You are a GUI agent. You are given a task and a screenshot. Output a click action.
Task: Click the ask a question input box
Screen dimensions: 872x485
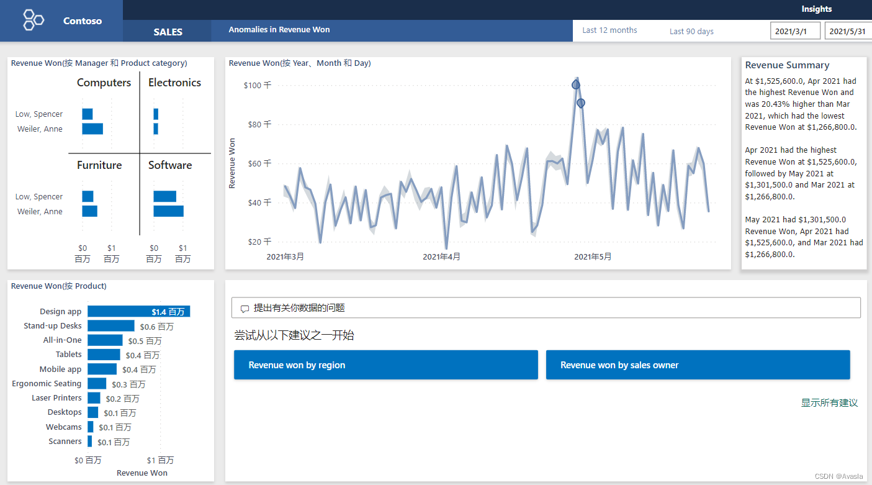pos(546,308)
